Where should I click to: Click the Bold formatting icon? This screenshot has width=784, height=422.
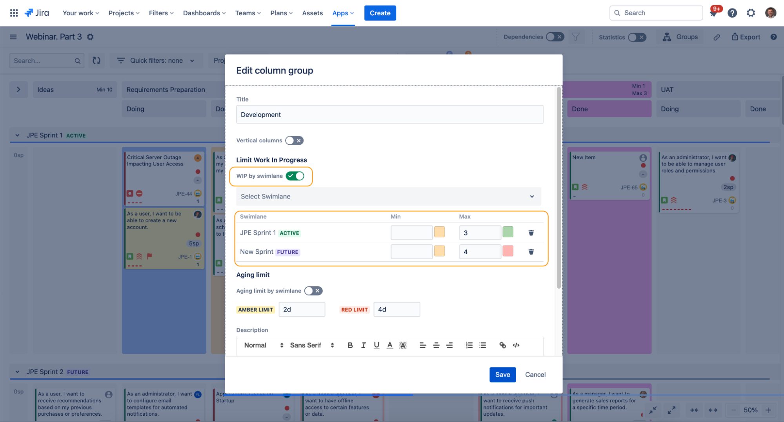350,345
